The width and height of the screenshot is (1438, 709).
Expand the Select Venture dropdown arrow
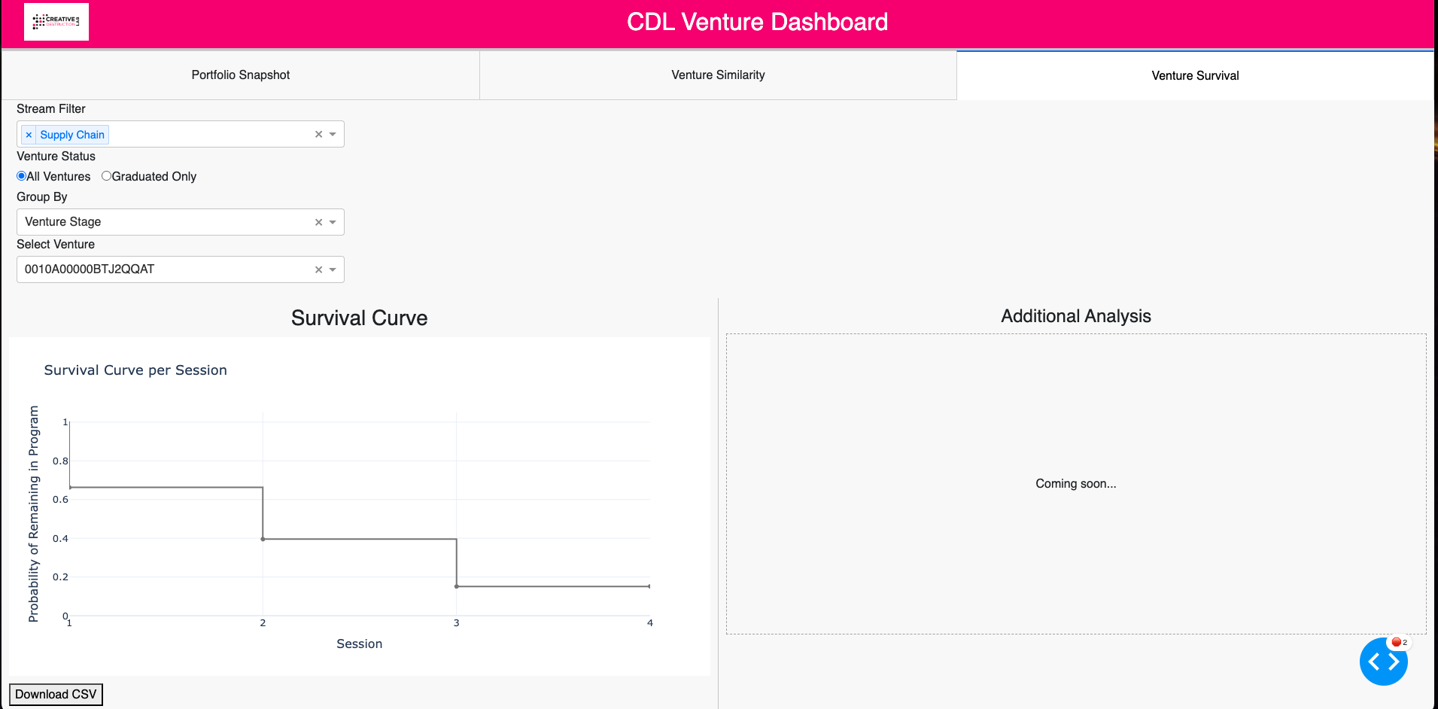[333, 269]
